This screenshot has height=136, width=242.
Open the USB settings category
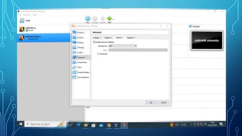click(x=81, y=67)
